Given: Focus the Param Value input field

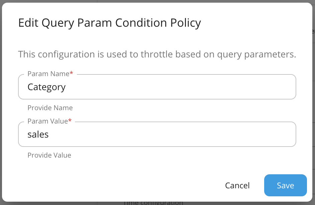Looking at the screenshot, I should coord(157,134).
